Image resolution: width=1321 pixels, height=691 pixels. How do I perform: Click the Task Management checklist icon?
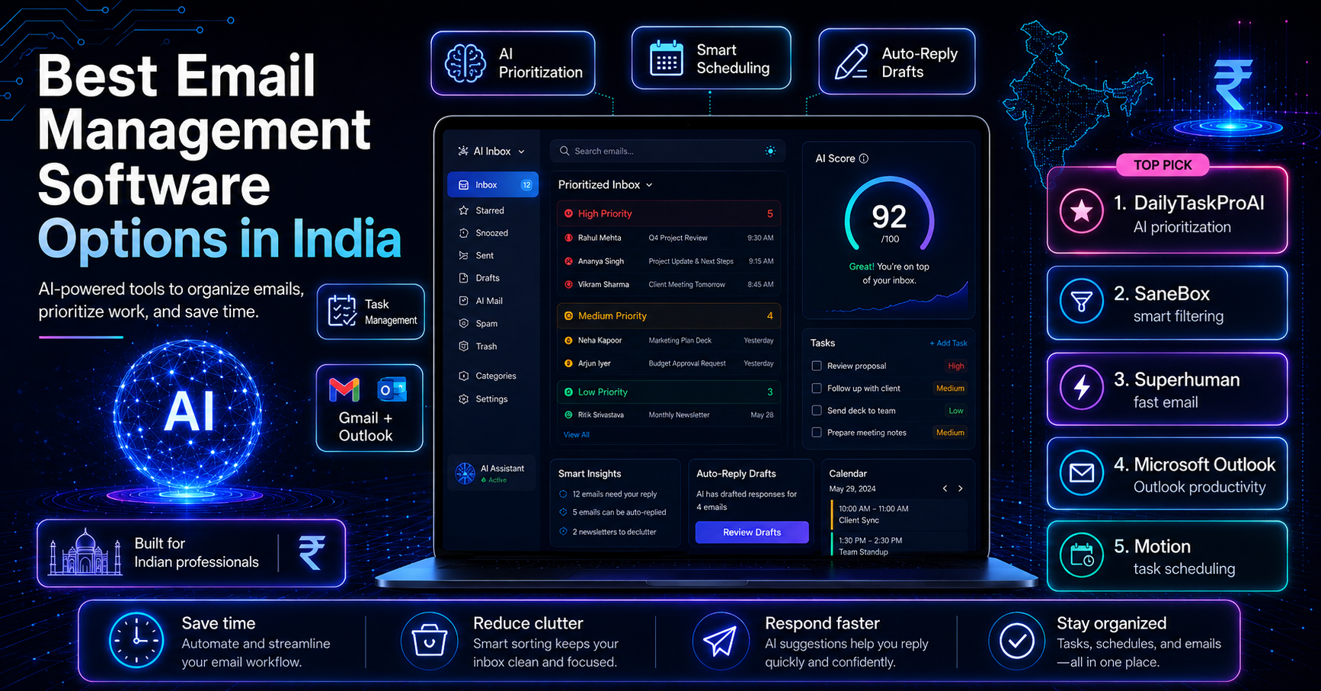(x=342, y=311)
